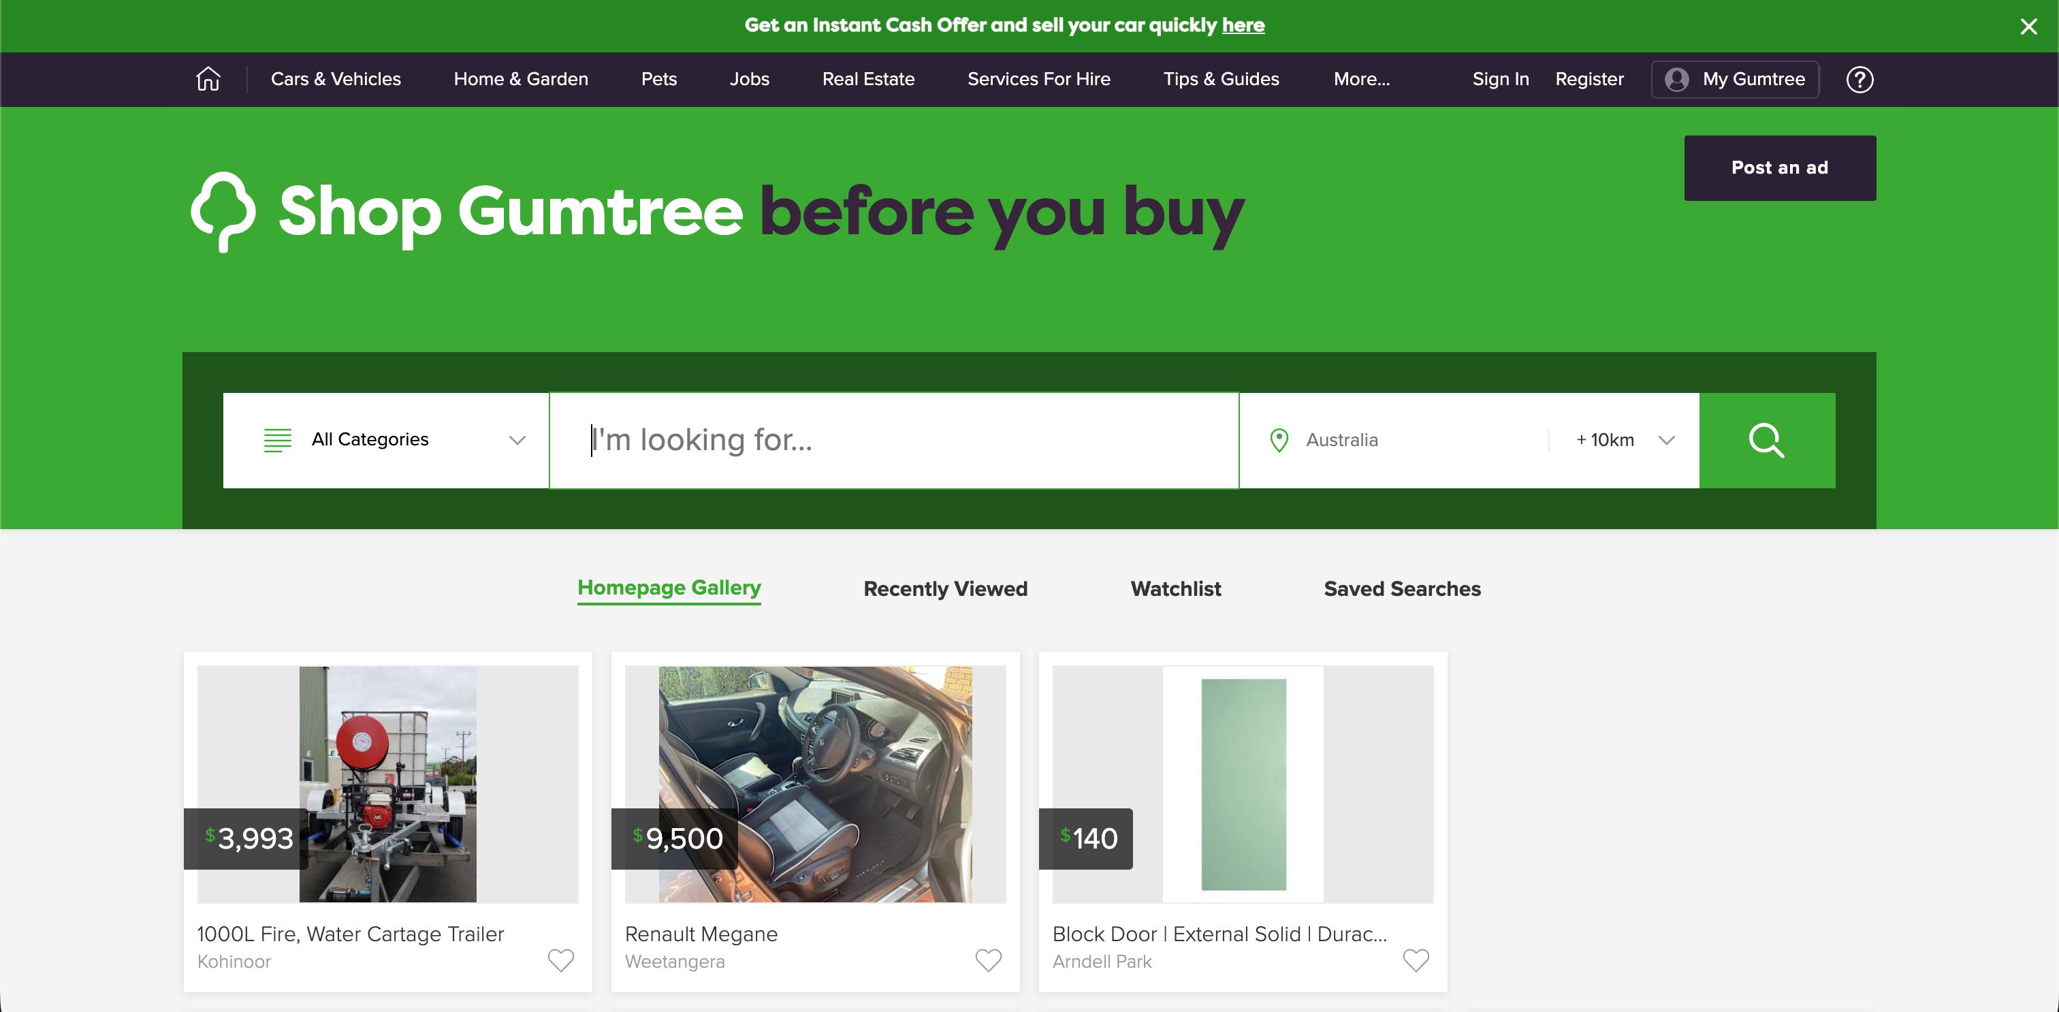This screenshot has height=1012, width=2059.
Task: Click the My Gumtree profile avatar
Action: 1677,79
